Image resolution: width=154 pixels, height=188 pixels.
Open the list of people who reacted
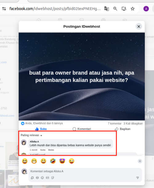[x=44, y=123]
